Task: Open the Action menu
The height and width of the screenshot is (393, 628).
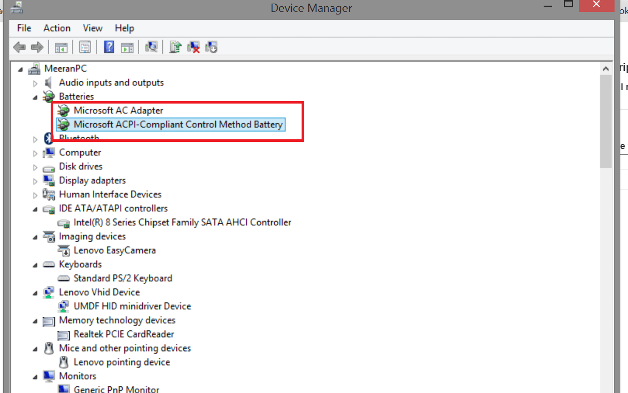Action: click(57, 28)
